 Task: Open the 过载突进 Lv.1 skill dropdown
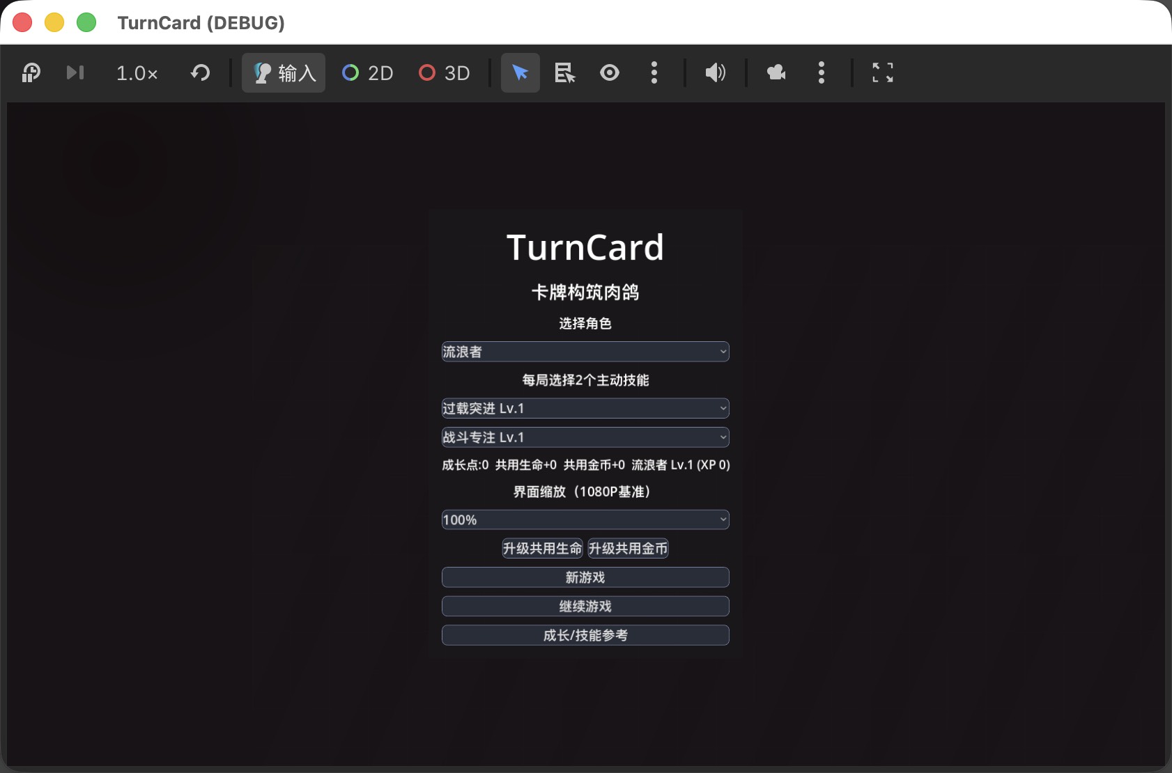coord(585,408)
